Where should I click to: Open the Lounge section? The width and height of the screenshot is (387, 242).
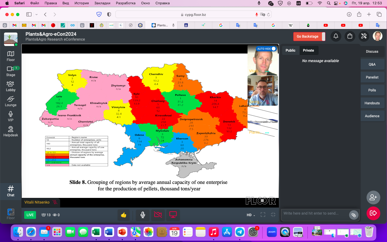click(x=10, y=101)
